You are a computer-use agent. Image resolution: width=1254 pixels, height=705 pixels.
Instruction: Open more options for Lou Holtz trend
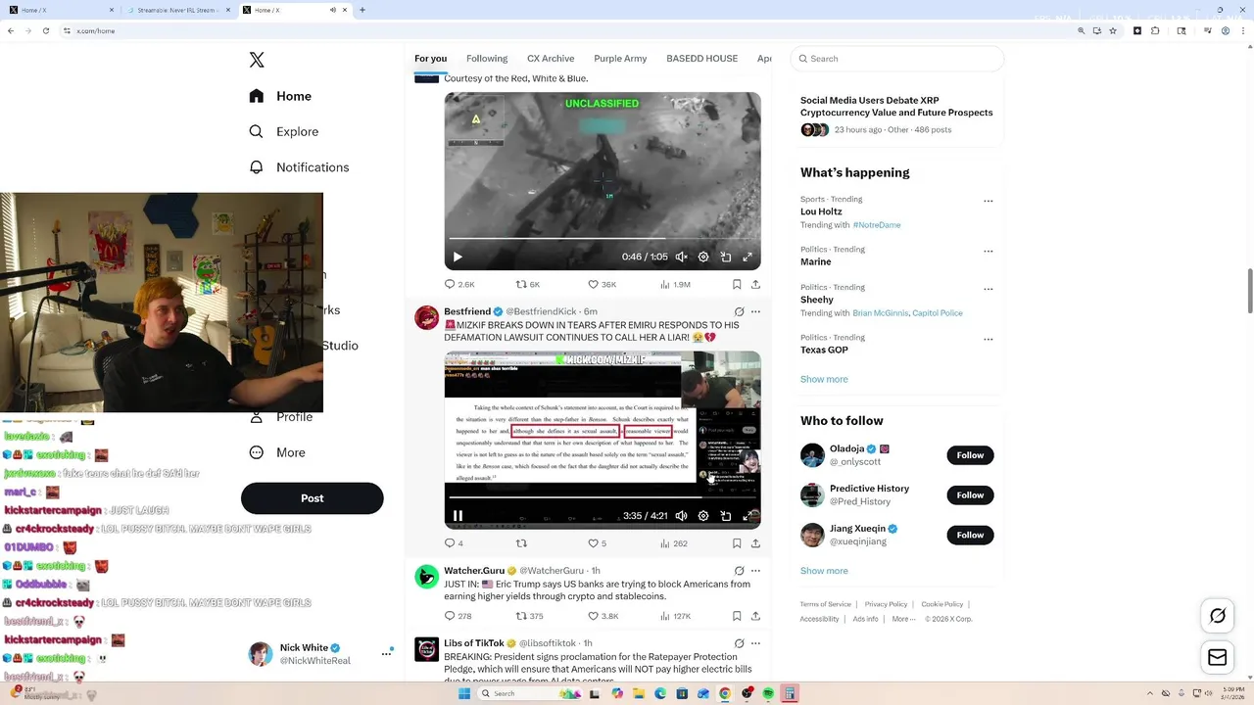coord(988,201)
